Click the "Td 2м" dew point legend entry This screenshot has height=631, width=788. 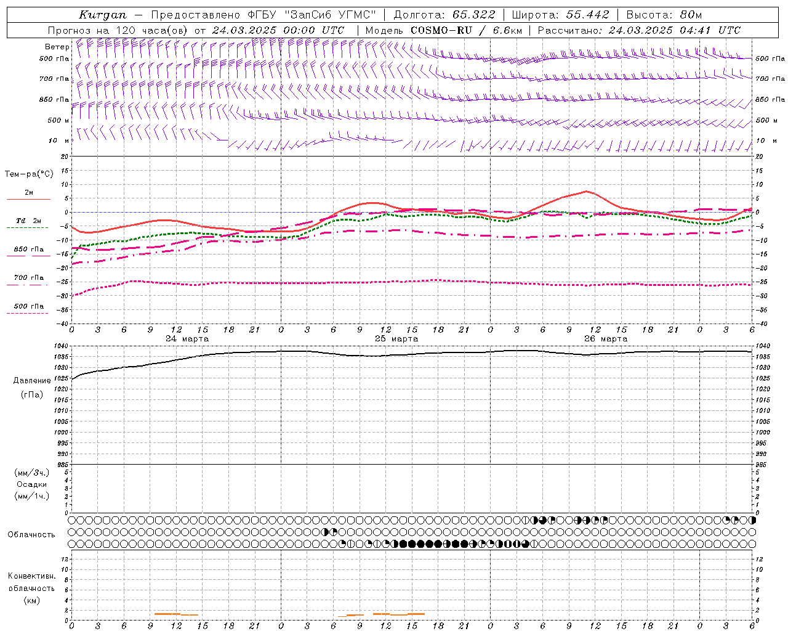click(x=29, y=221)
